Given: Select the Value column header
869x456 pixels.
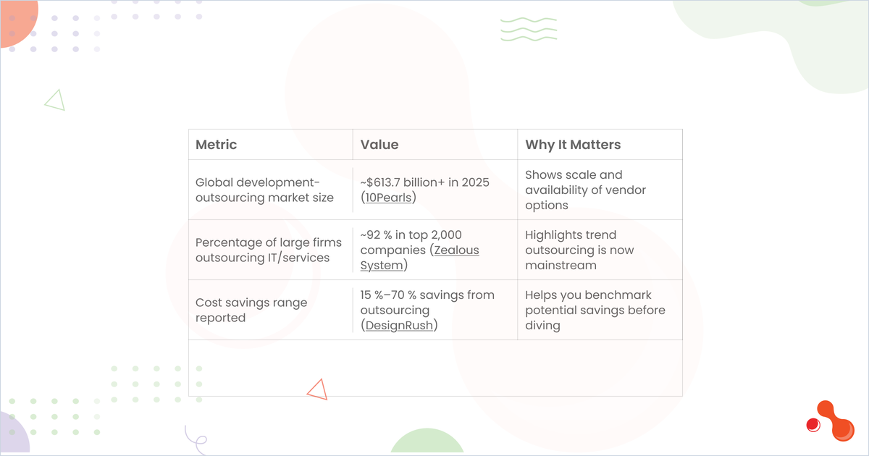Looking at the screenshot, I should pos(435,145).
